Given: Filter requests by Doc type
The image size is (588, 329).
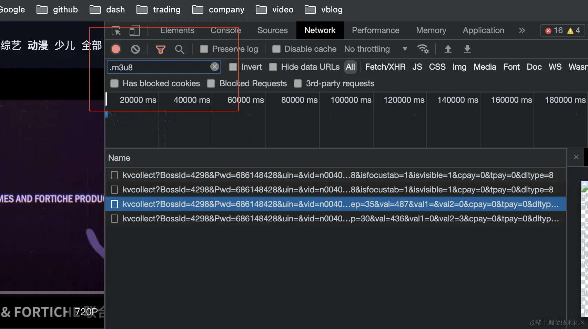Looking at the screenshot, I should click(534, 67).
